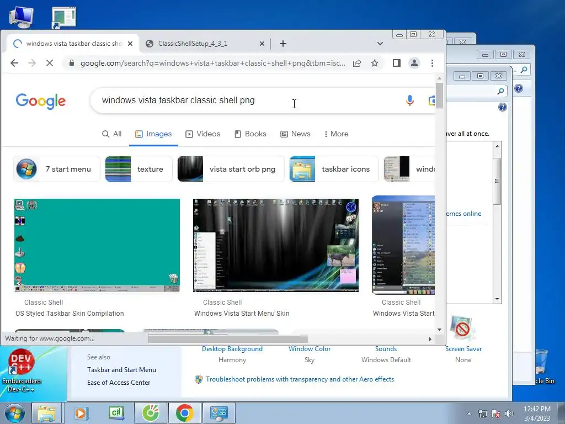Screen dimensions: 565x424
Task: Stop loading the page
Action: [x=50, y=63]
